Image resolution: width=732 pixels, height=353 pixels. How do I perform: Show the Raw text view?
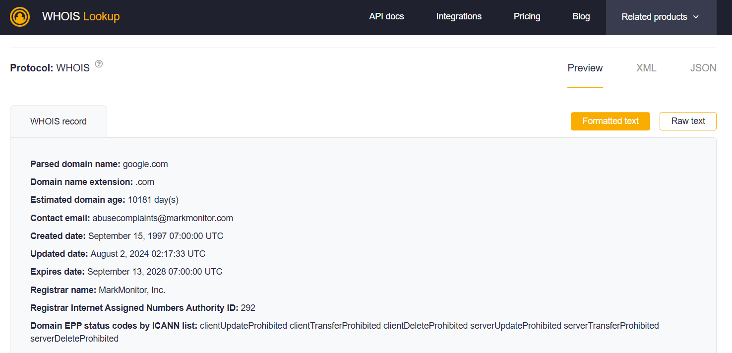(688, 121)
